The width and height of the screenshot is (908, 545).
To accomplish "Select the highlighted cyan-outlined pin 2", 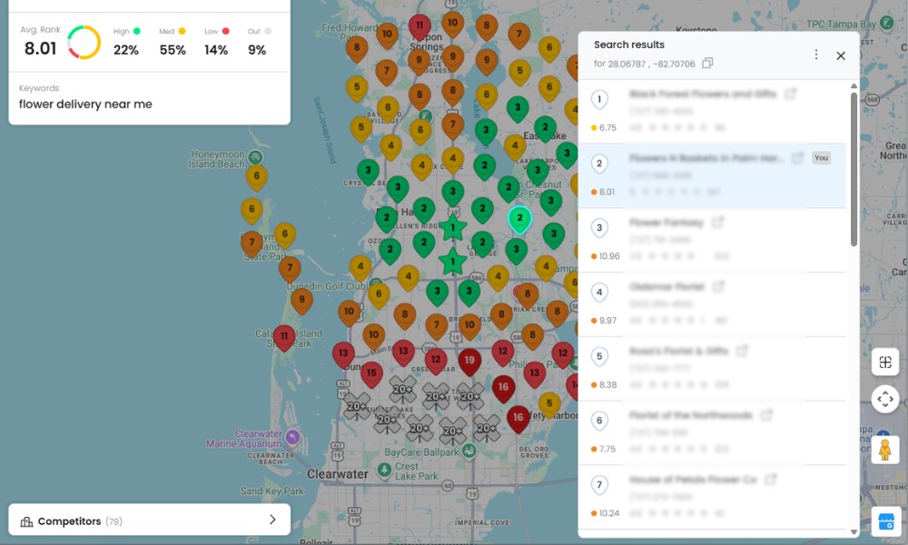I will [519, 220].
